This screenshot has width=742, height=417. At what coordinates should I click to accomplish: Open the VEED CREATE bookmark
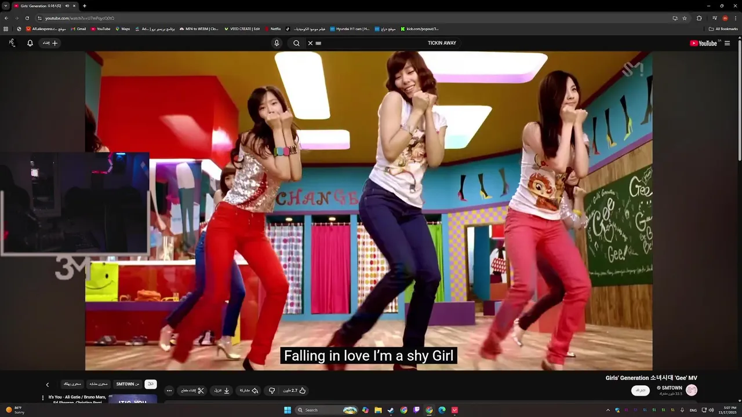pyautogui.click(x=242, y=29)
